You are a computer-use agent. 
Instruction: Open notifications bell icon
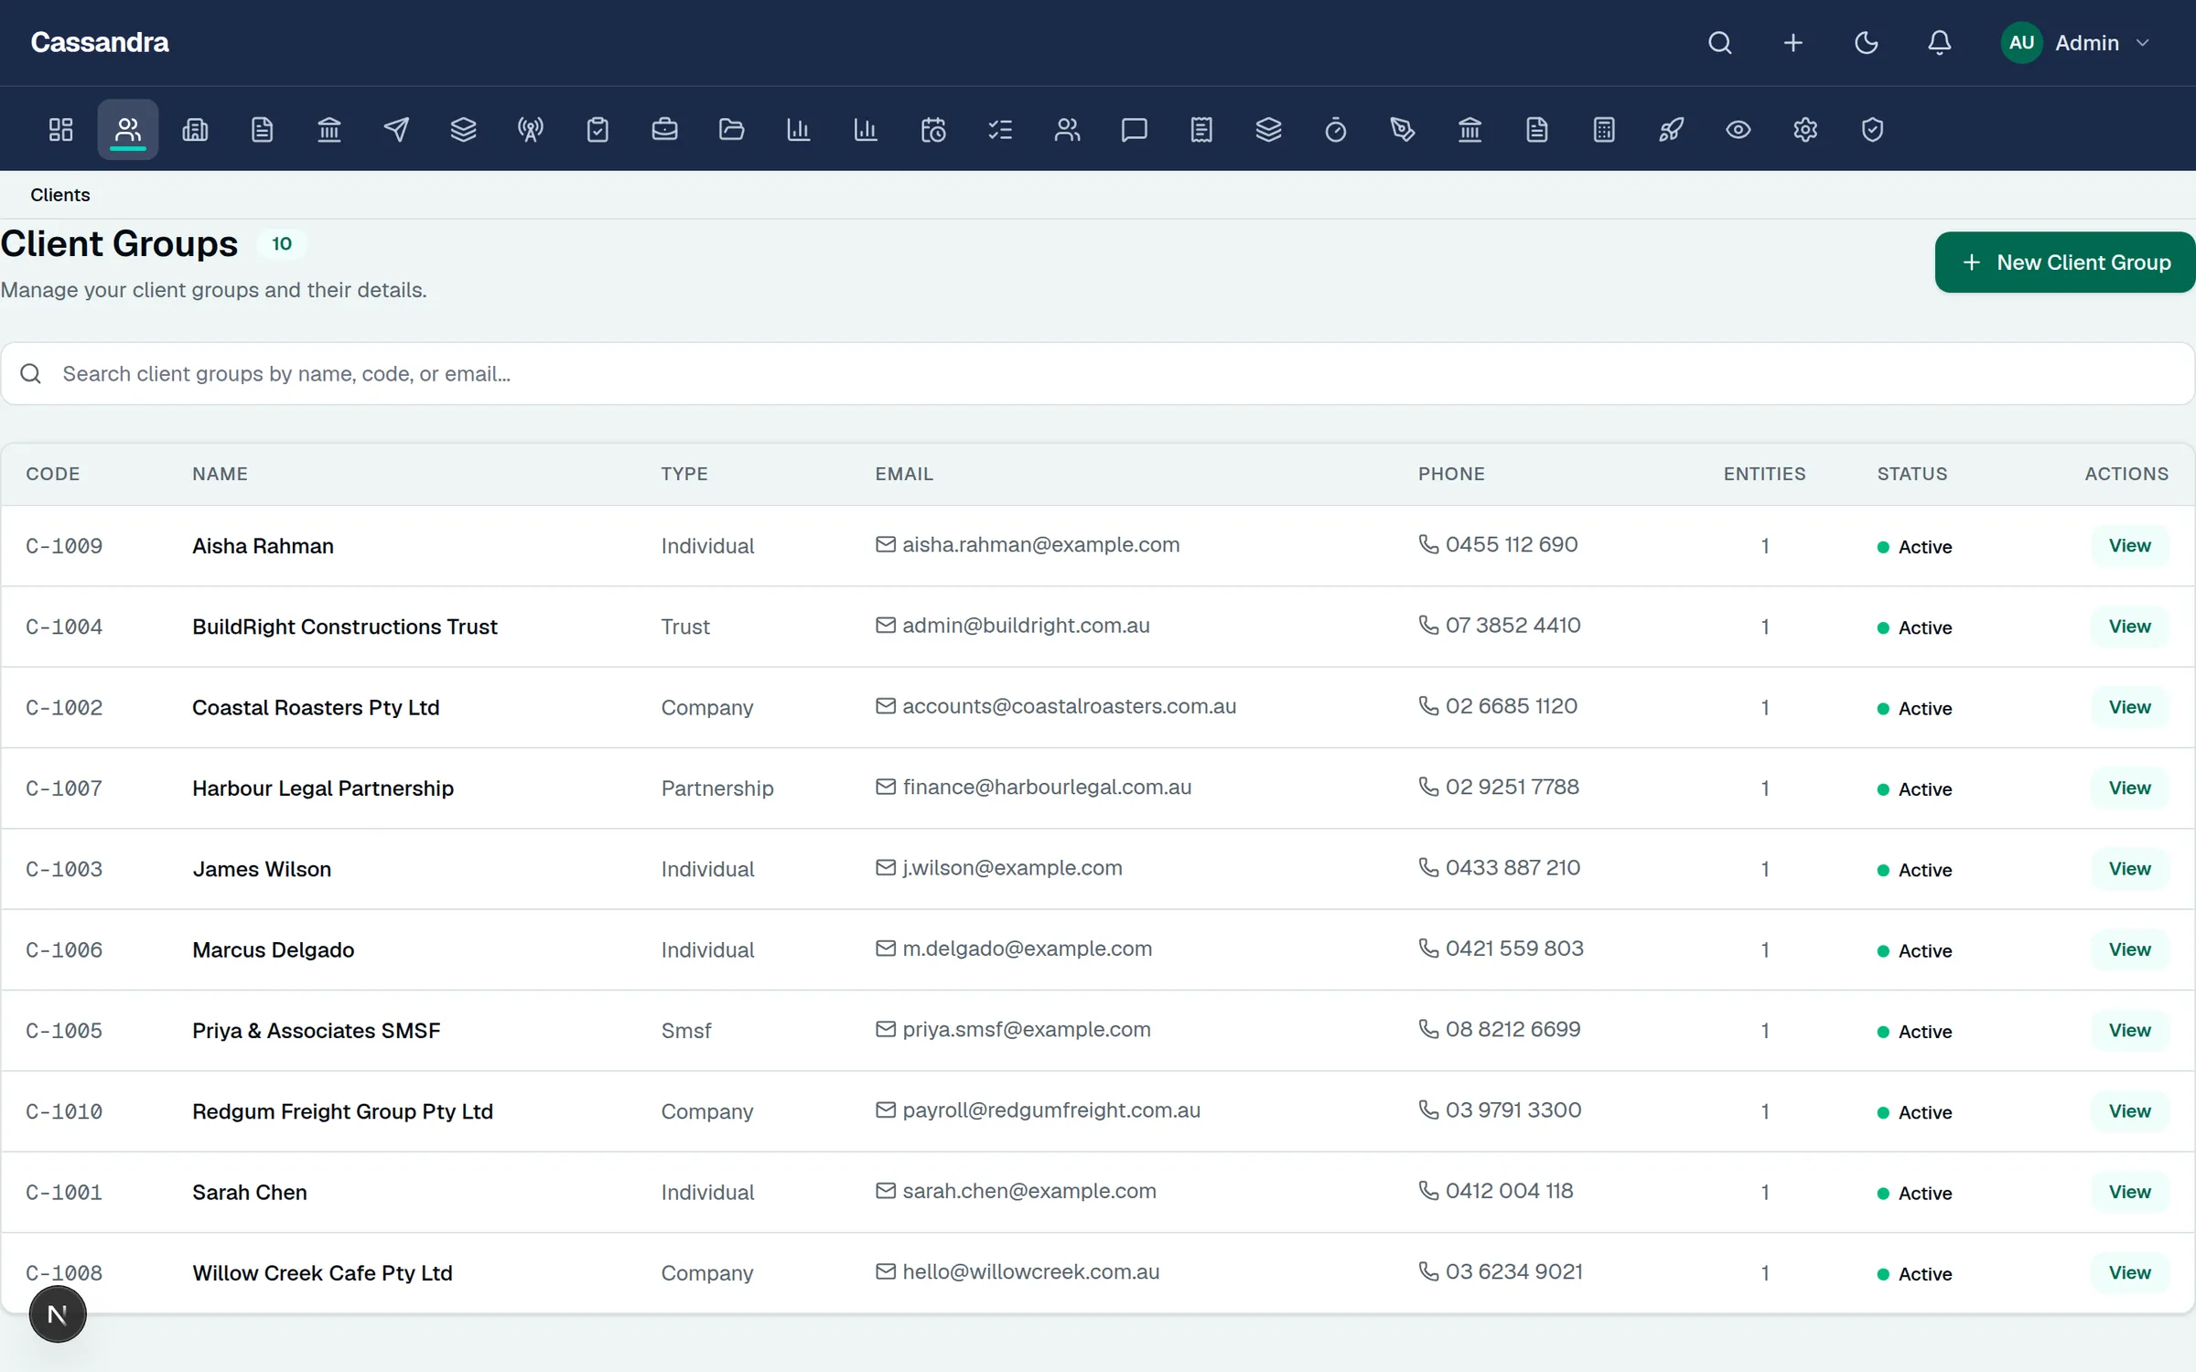coord(1940,43)
